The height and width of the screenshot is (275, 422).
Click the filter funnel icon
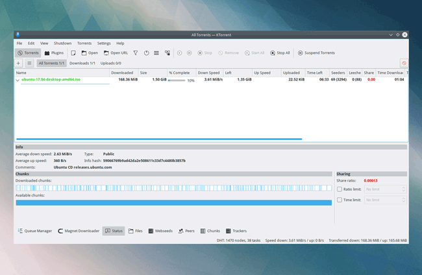pyautogui.click(x=136, y=53)
